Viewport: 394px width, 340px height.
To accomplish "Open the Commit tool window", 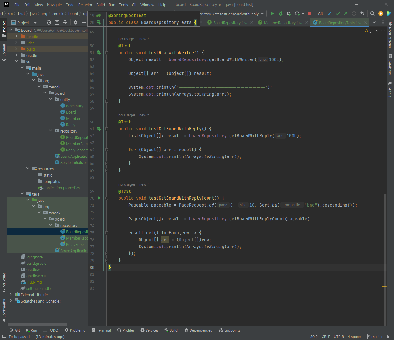I will [4, 52].
